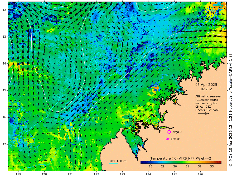The image size is (232, 179).
Task: Click the cyan 200m depth contour legend line
Action: click(114, 163)
